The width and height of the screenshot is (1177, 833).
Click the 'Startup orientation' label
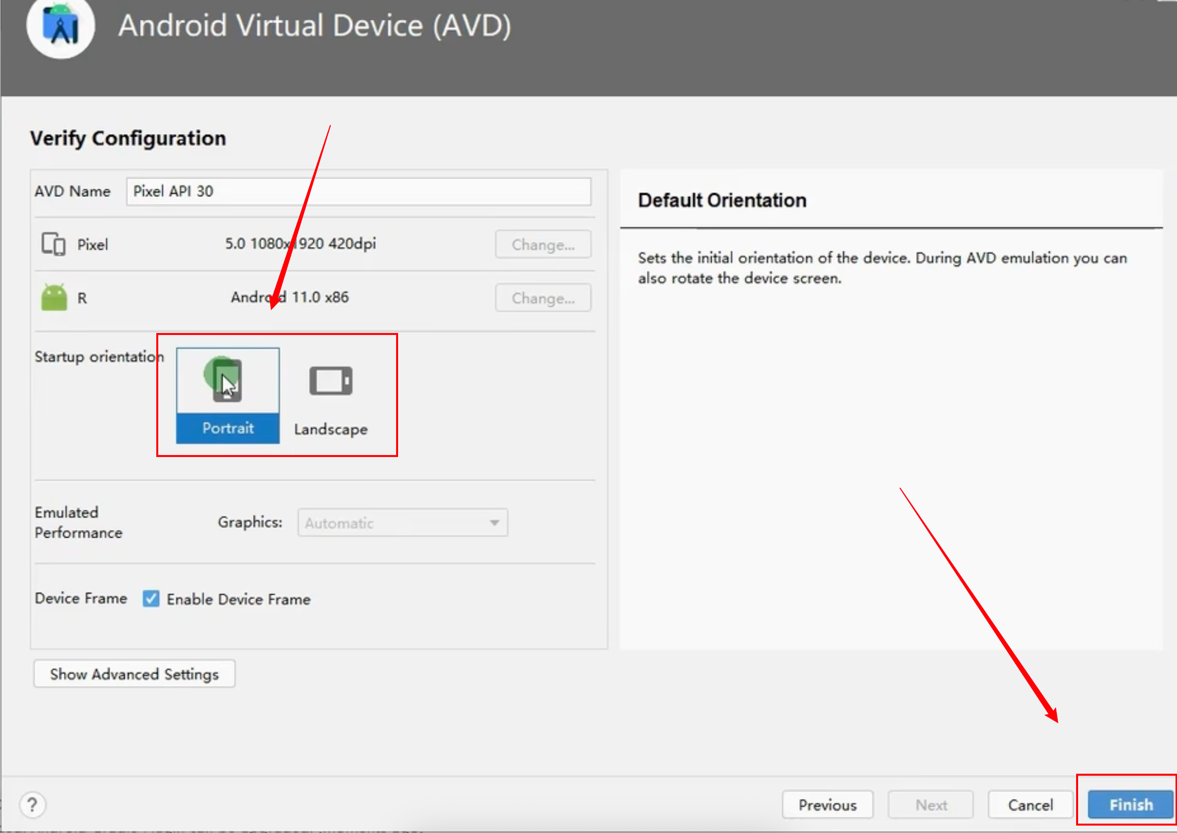click(99, 357)
